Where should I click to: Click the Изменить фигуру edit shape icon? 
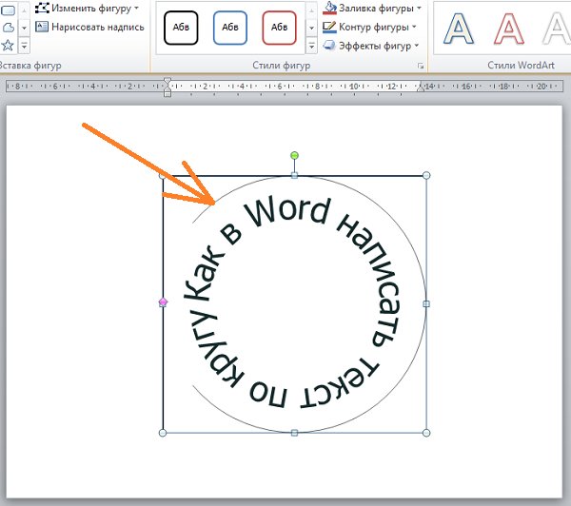(x=42, y=8)
